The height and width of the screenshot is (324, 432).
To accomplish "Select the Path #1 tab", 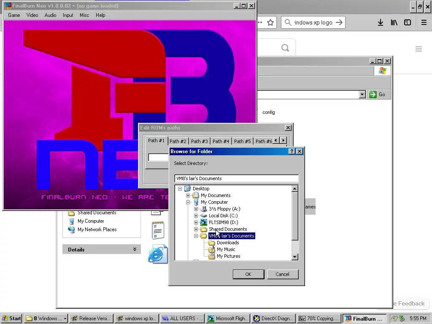I will [156, 140].
